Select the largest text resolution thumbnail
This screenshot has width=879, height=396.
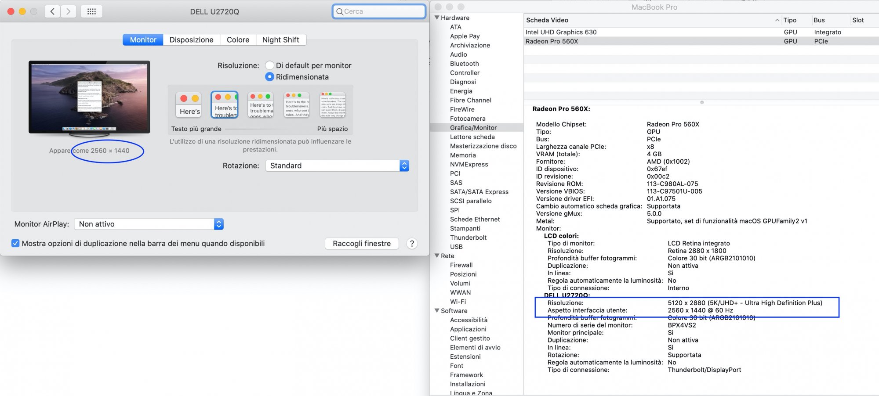tap(188, 105)
